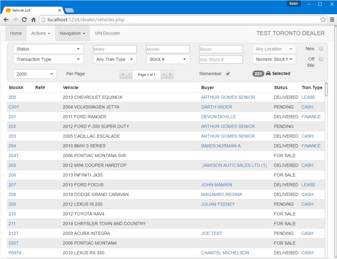Image resolution: width=337 pixels, height=259 pixels.
Task: Open the Actions menu
Action: 40,33
